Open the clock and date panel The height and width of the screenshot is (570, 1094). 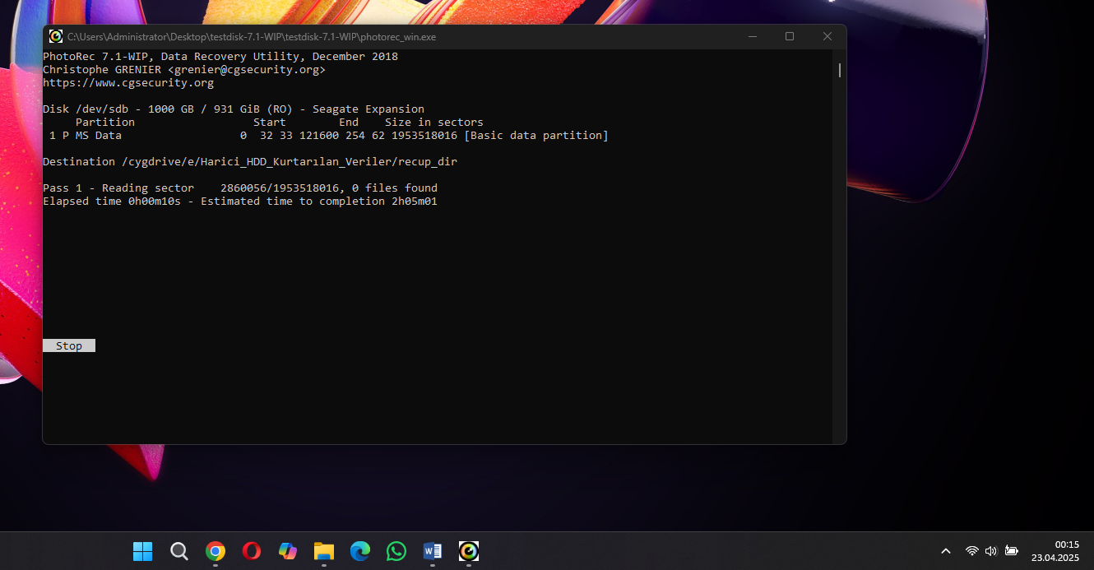1055,551
